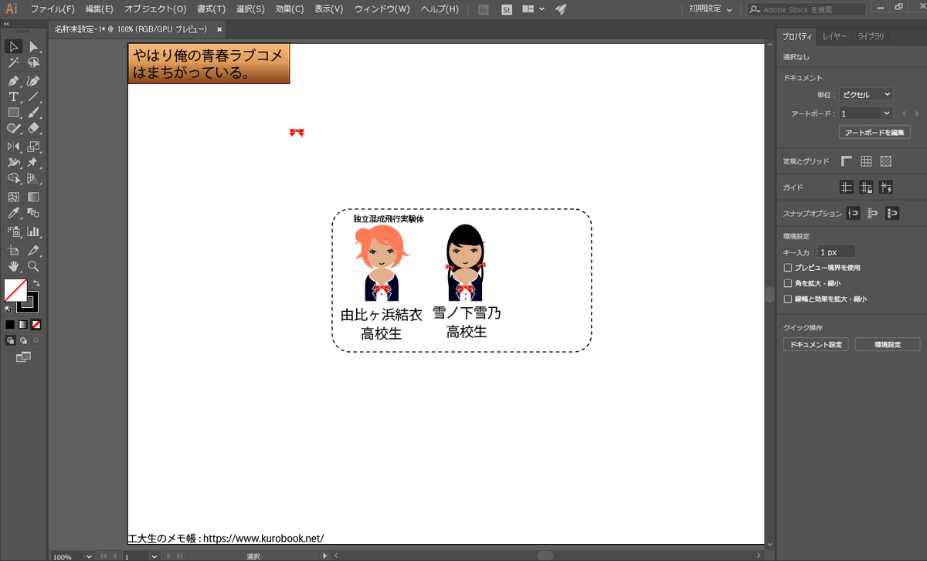Click the GPU performance rocket icon
Image resolution: width=927 pixels, height=561 pixels.
coord(561,9)
